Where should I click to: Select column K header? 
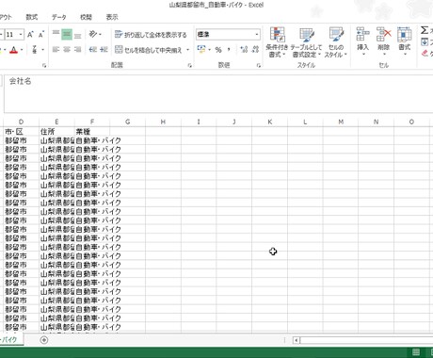click(270, 122)
